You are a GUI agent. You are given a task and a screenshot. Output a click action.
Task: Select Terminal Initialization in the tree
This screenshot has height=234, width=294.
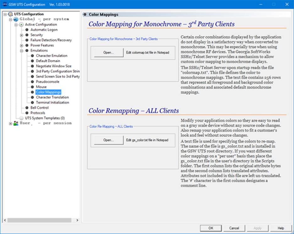52,102
